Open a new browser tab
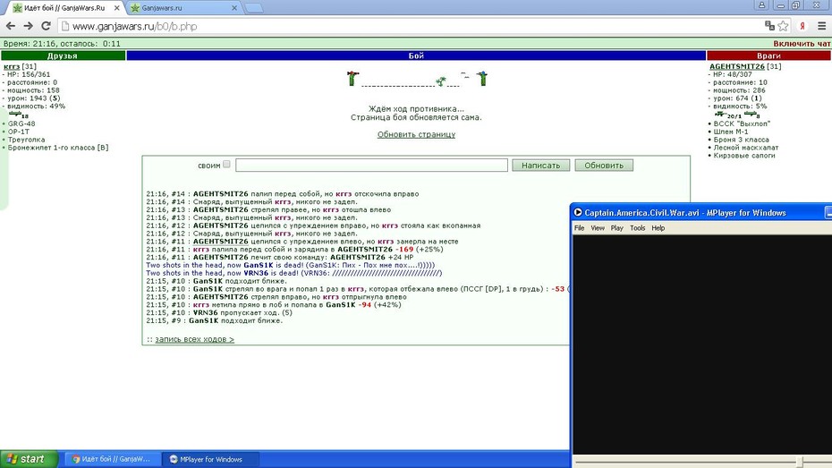Screen dimensions: 832x468 pyautogui.click(x=254, y=8)
